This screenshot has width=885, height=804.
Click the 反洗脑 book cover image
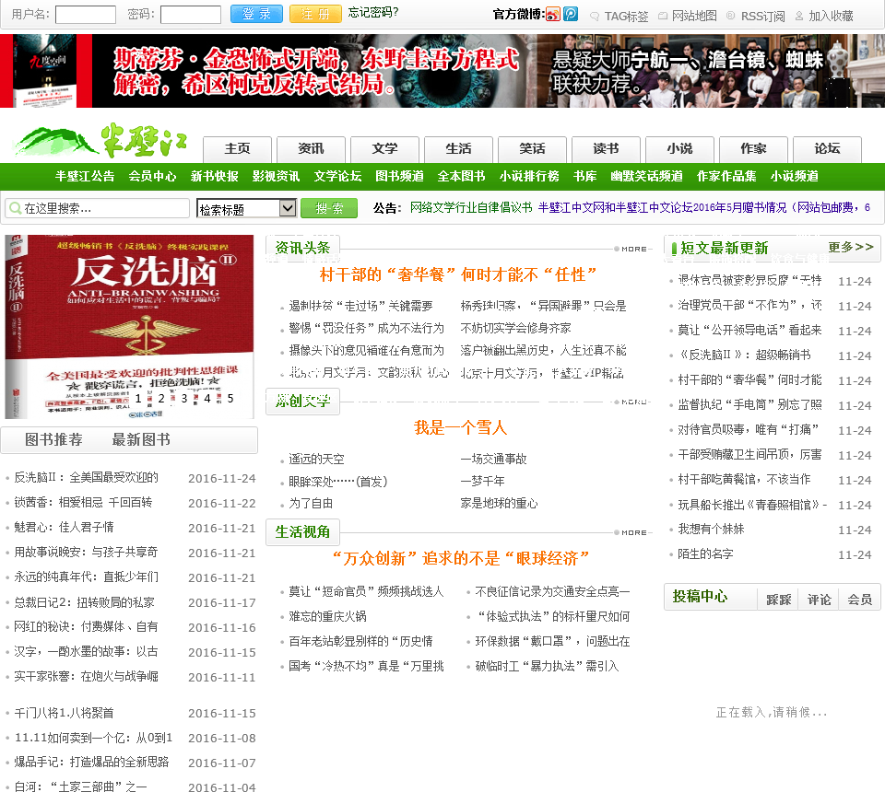[129, 326]
